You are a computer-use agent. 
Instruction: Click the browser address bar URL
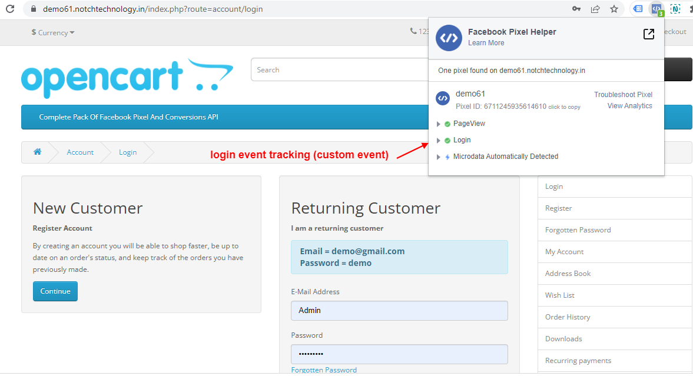153,9
